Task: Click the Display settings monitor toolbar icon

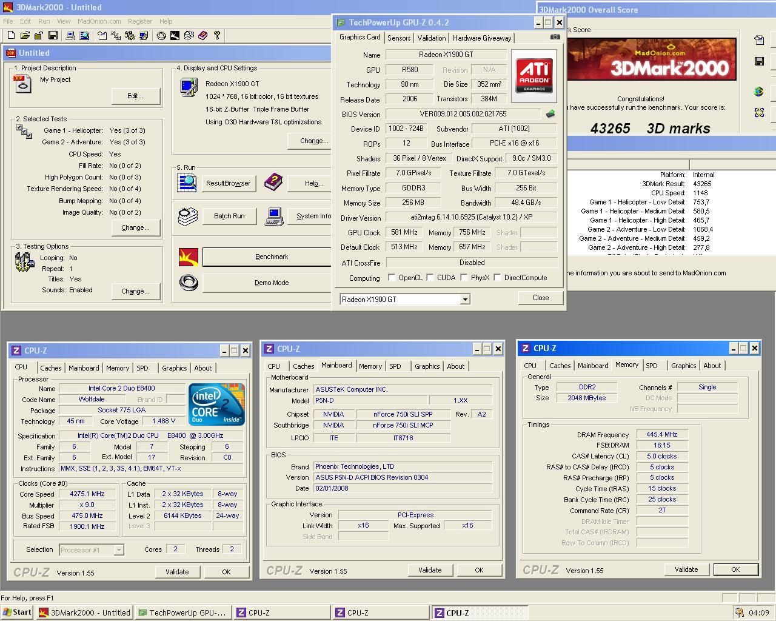Action: tap(143, 36)
